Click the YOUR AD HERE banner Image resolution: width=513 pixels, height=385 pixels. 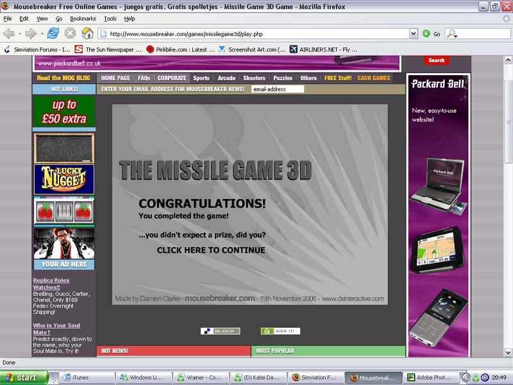64,264
